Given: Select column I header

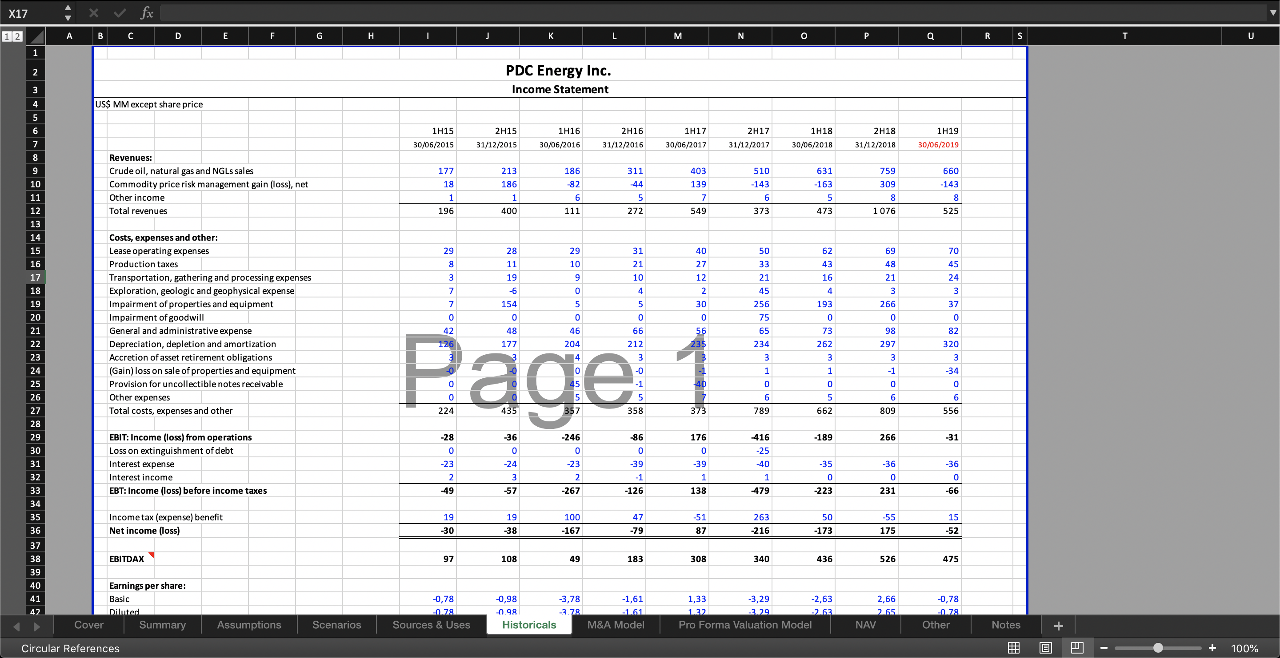Looking at the screenshot, I should coord(428,36).
